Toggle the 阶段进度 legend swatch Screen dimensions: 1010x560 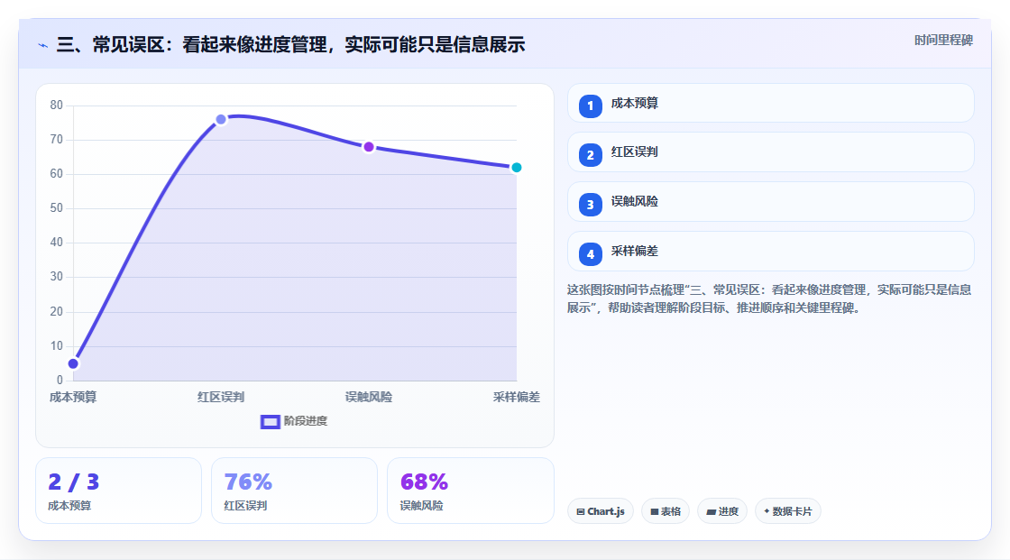[270, 421]
